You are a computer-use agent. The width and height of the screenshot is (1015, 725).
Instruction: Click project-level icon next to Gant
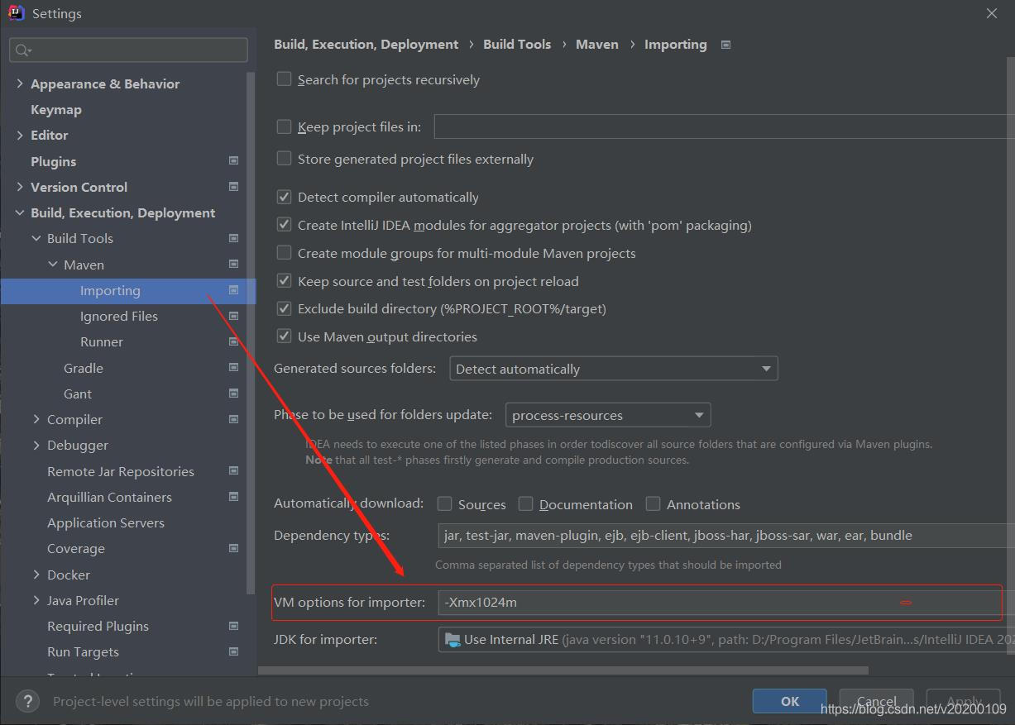click(x=233, y=394)
